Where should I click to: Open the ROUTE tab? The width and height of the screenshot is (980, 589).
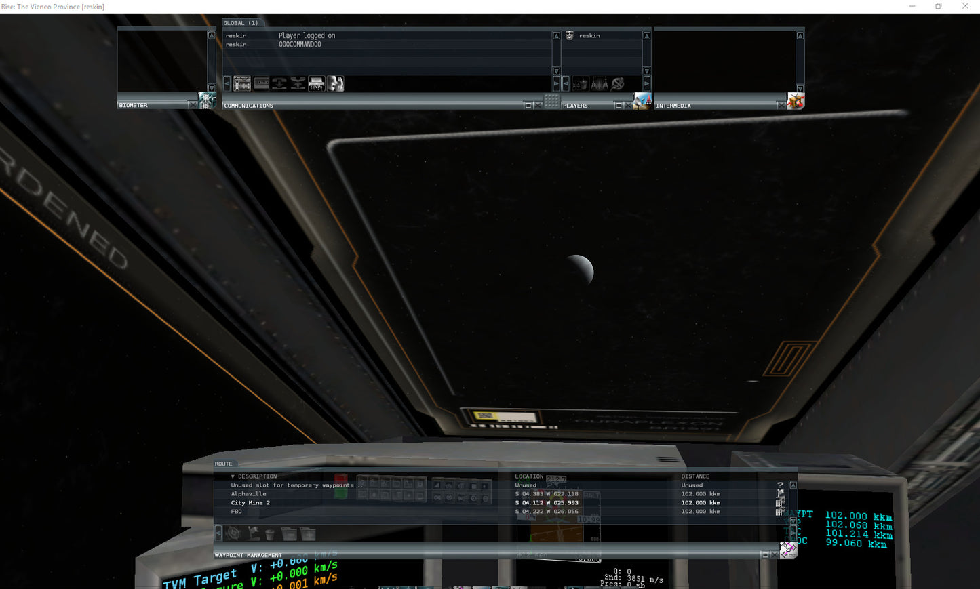click(224, 464)
